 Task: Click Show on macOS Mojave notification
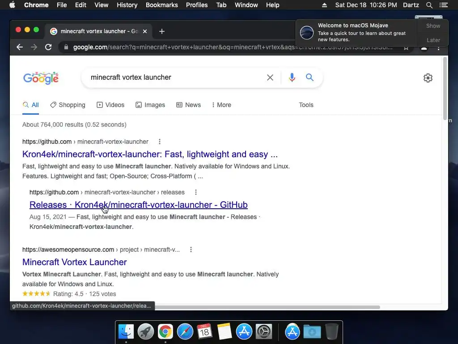tap(433, 26)
